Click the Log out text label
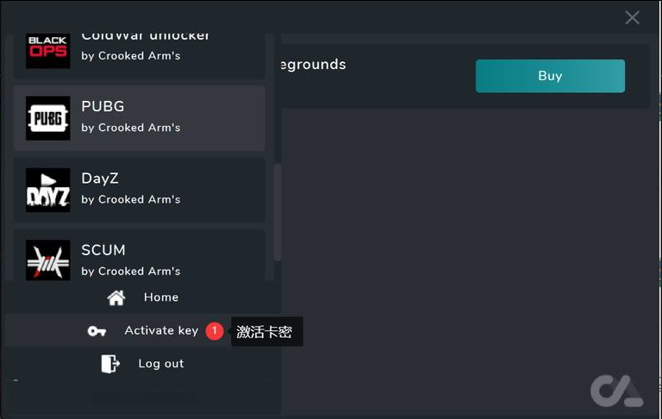Viewport: 662px width, 419px height. [x=161, y=364]
